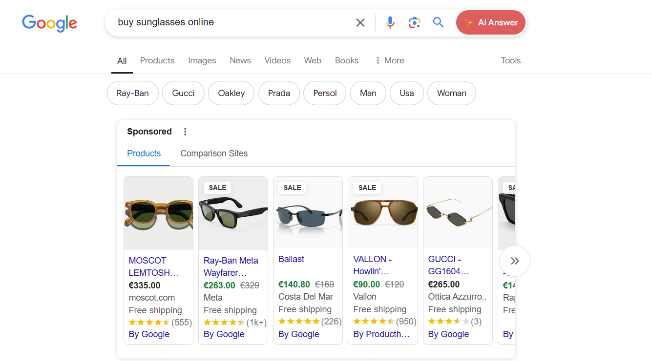Click the €140.80 price

click(x=294, y=285)
